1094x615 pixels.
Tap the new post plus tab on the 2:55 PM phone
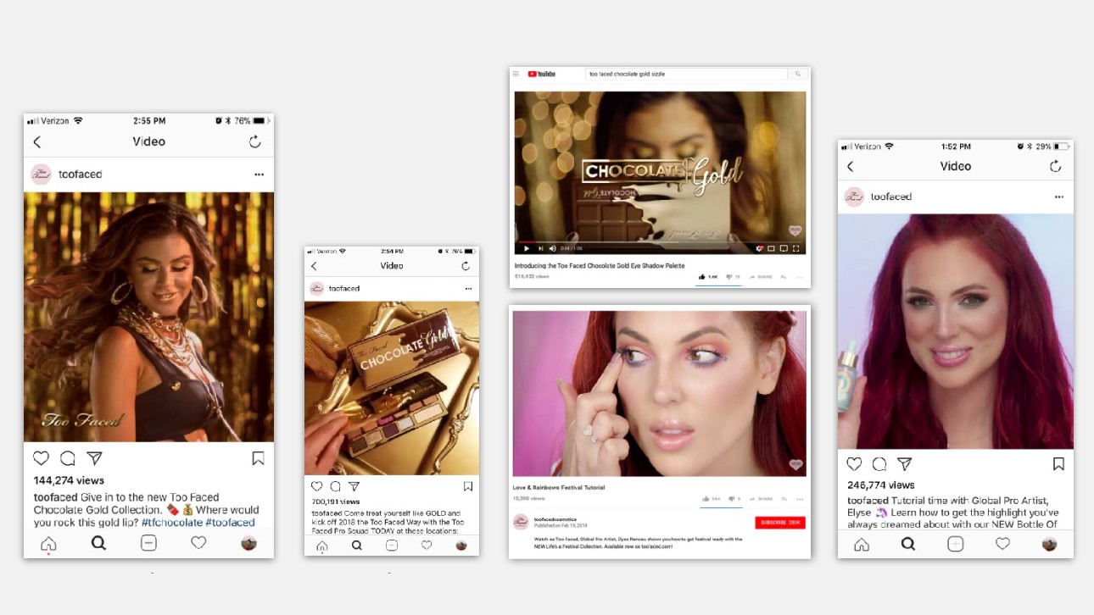click(x=148, y=544)
